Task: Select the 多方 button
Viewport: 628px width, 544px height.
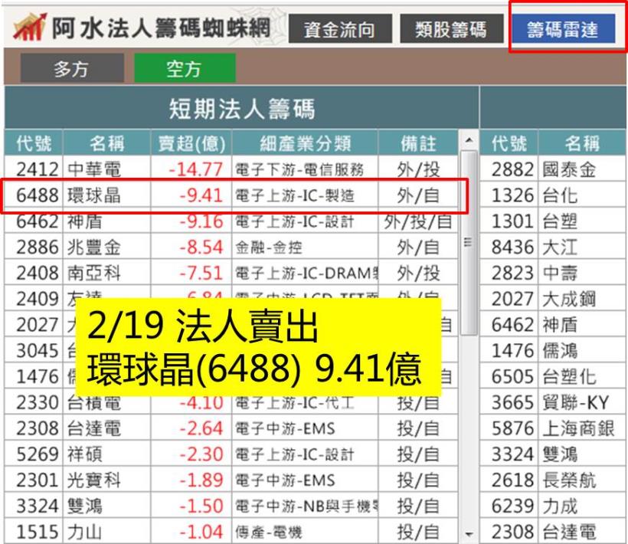Action: pyautogui.click(x=72, y=68)
